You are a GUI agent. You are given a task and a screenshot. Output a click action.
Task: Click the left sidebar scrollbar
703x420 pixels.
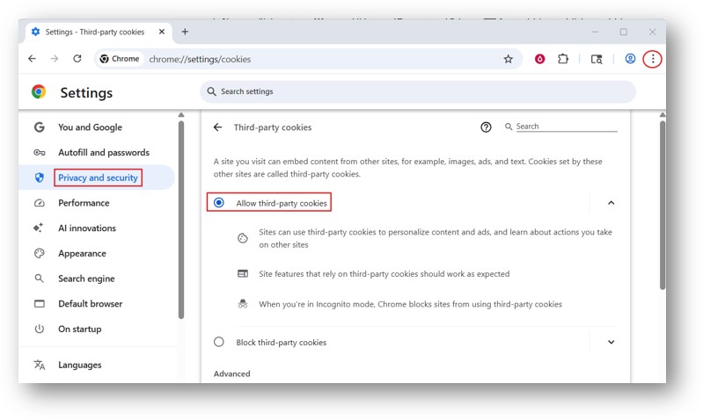pos(181,220)
